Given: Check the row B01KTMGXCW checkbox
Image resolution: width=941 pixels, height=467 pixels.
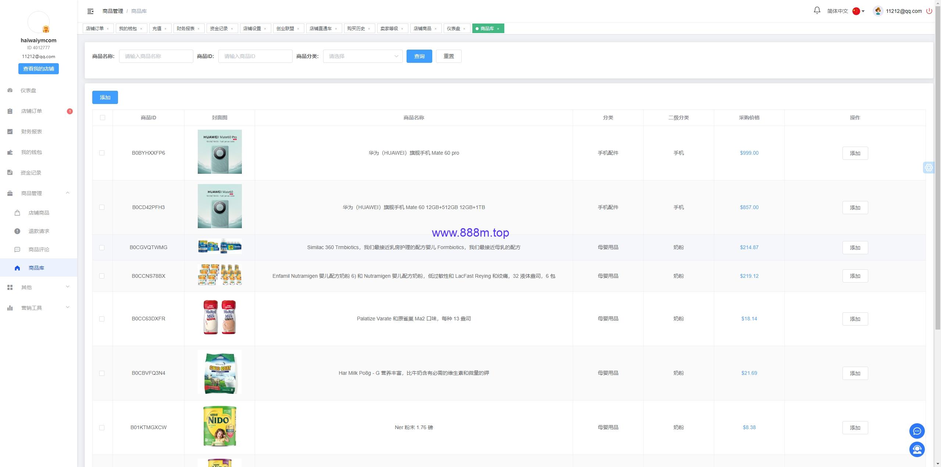Looking at the screenshot, I should 102,428.
